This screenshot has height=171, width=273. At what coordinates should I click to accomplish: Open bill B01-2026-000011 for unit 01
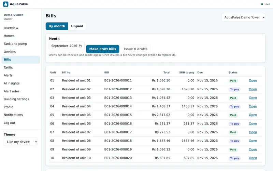click(x=253, y=80)
